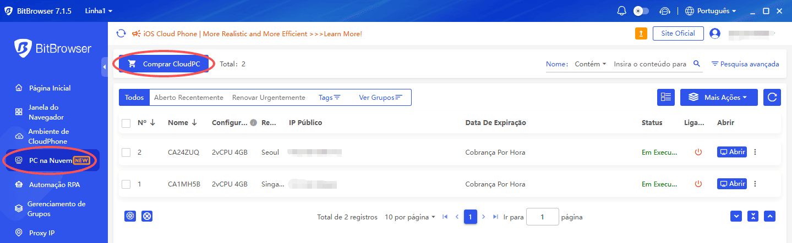Open the Tags filter

(329, 97)
